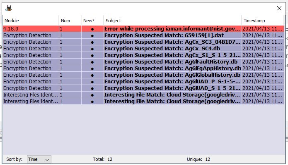Open the Sort by Time dropdown
Screen dimensions: 288x165
pyautogui.click(x=39, y=159)
